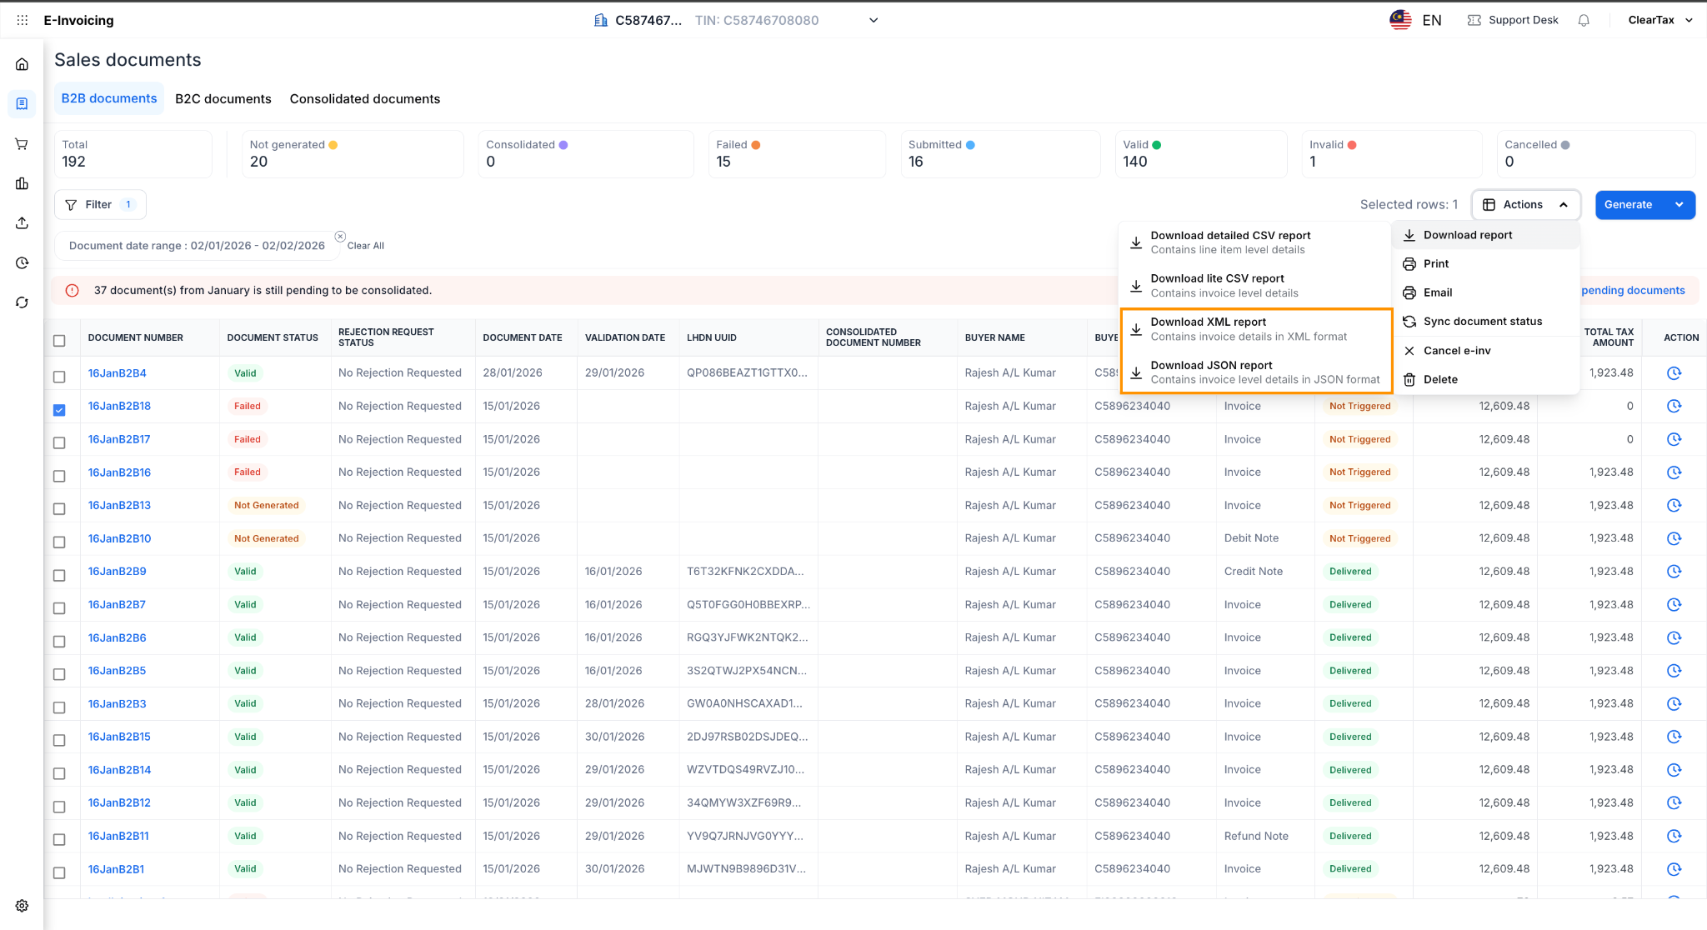Viewport: 1707px width, 930px height.
Task: Remove the document date range filter chip
Action: coord(340,237)
